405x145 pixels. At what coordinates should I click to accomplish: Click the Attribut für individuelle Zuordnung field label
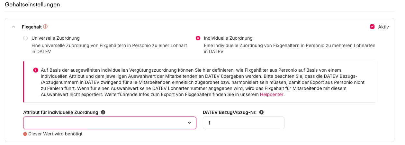(x=60, y=112)
